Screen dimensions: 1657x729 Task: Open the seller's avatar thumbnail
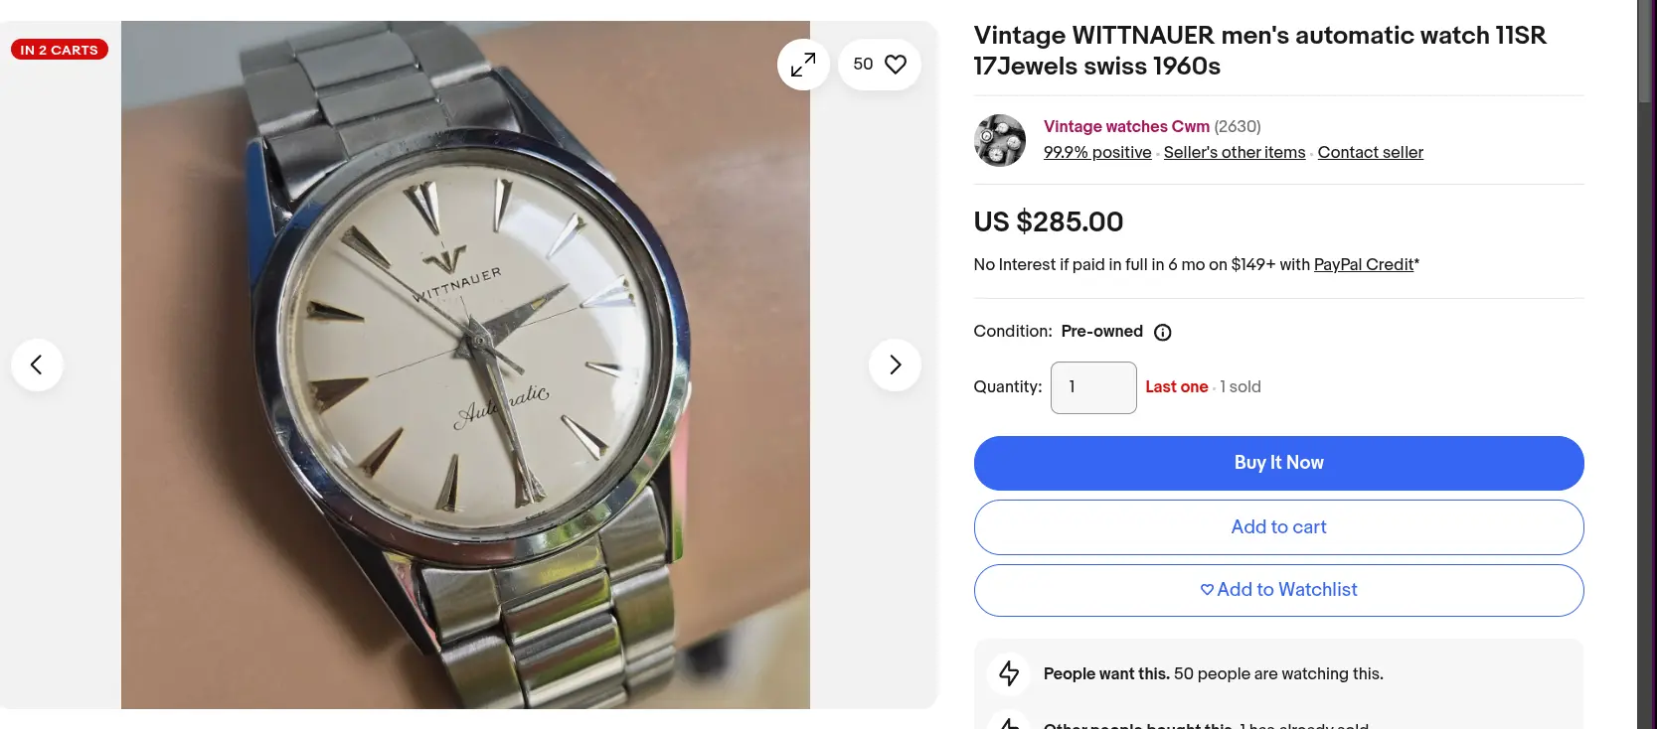click(x=999, y=140)
